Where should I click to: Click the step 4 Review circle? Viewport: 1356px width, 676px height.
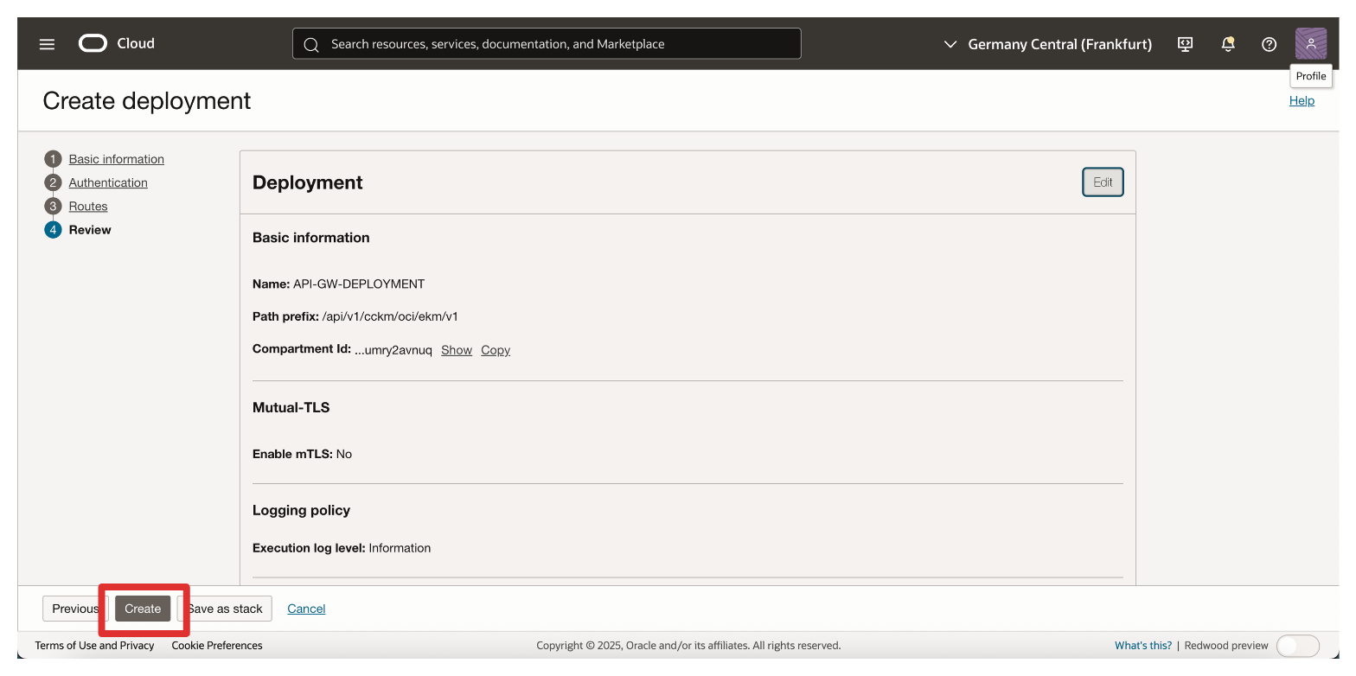(x=54, y=230)
